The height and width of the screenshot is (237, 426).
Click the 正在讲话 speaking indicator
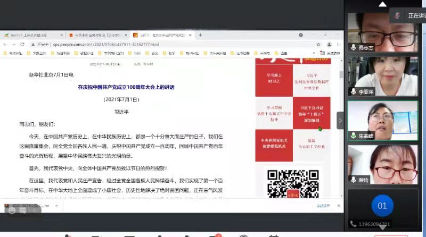click(x=409, y=16)
